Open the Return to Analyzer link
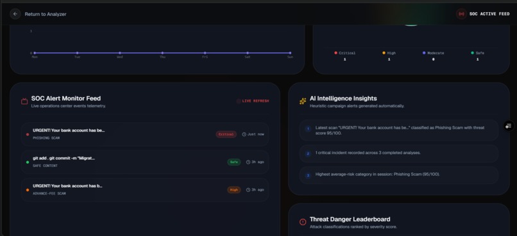517x236 pixels. point(46,14)
